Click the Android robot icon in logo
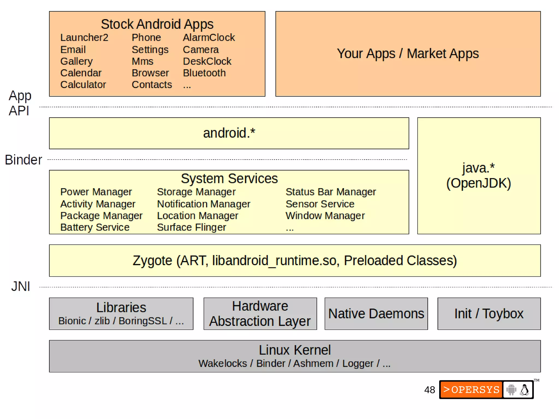Screen dimensions: 559x419 [511, 390]
